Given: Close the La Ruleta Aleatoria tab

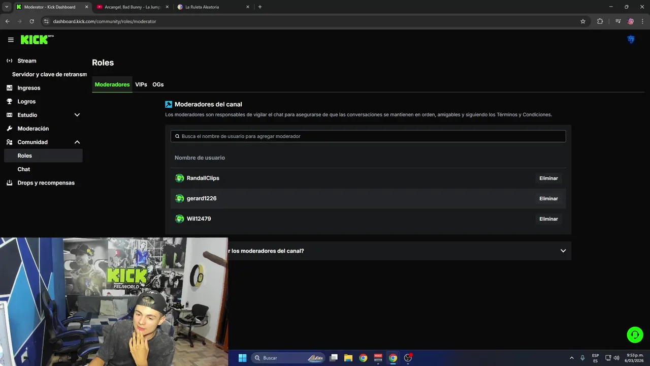Looking at the screenshot, I should (x=248, y=7).
